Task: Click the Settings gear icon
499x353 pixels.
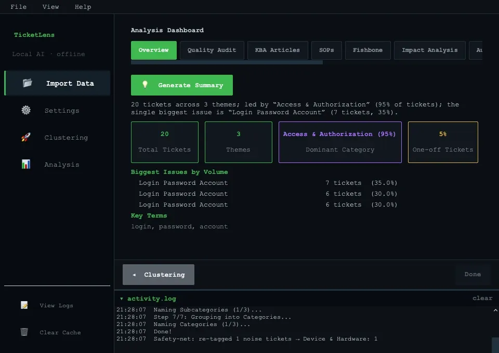Action: pos(26,110)
